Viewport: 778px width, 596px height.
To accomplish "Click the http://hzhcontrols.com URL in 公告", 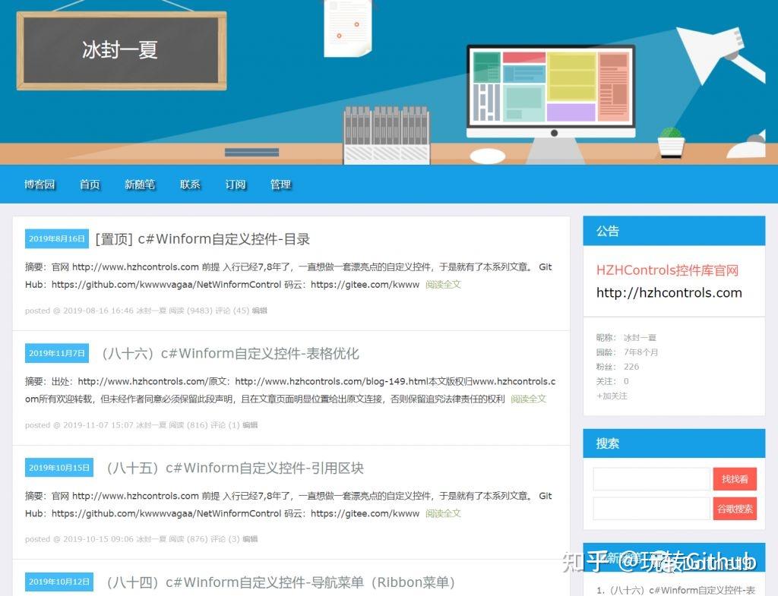I will (669, 292).
